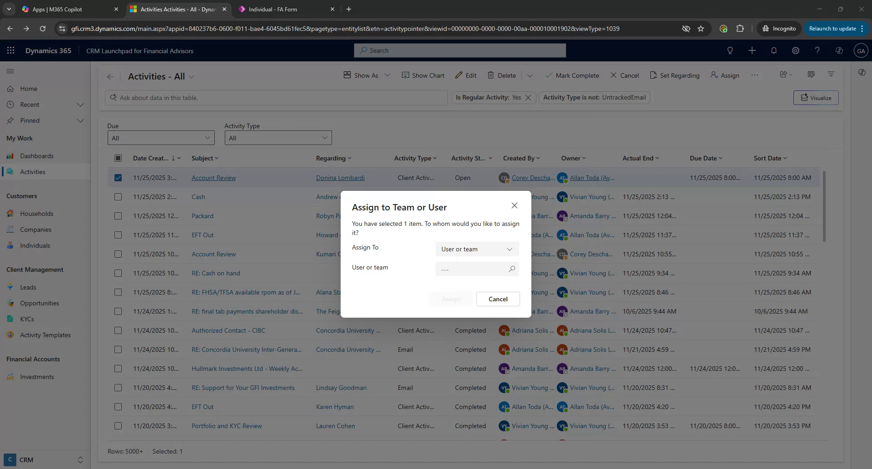This screenshot has width=872, height=469.
Task: Open Dynamics 365 settings gear
Action: point(795,50)
